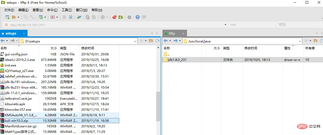Screen dimensions: 323x135
Task: Open 查看(V) menu
Action: pos(38,10)
